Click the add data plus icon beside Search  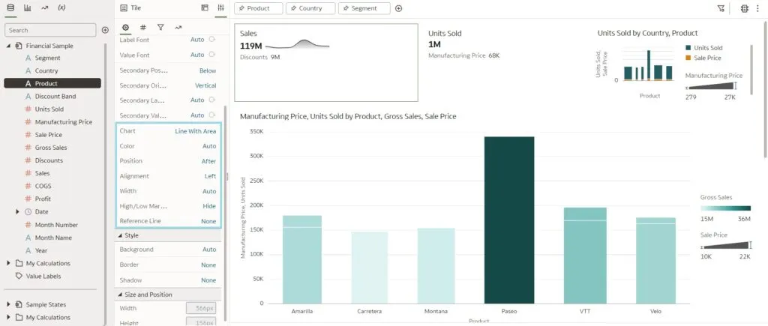tap(105, 30)
